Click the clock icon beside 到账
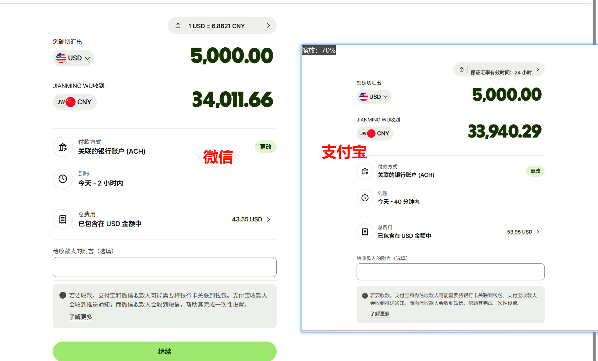This screenshot has height=361, width=598. (63, 179)
